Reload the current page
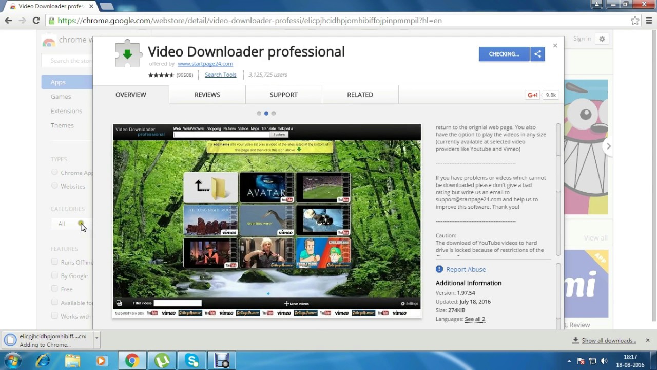 36,21
